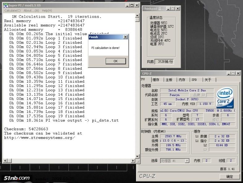Screen dimensions: 243x183
Task: Click the 确定 button in CPU-Z
Action: pos(230,177)
